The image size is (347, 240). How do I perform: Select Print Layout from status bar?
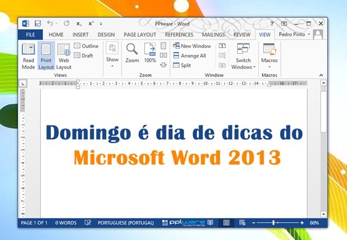coord(226,223)
